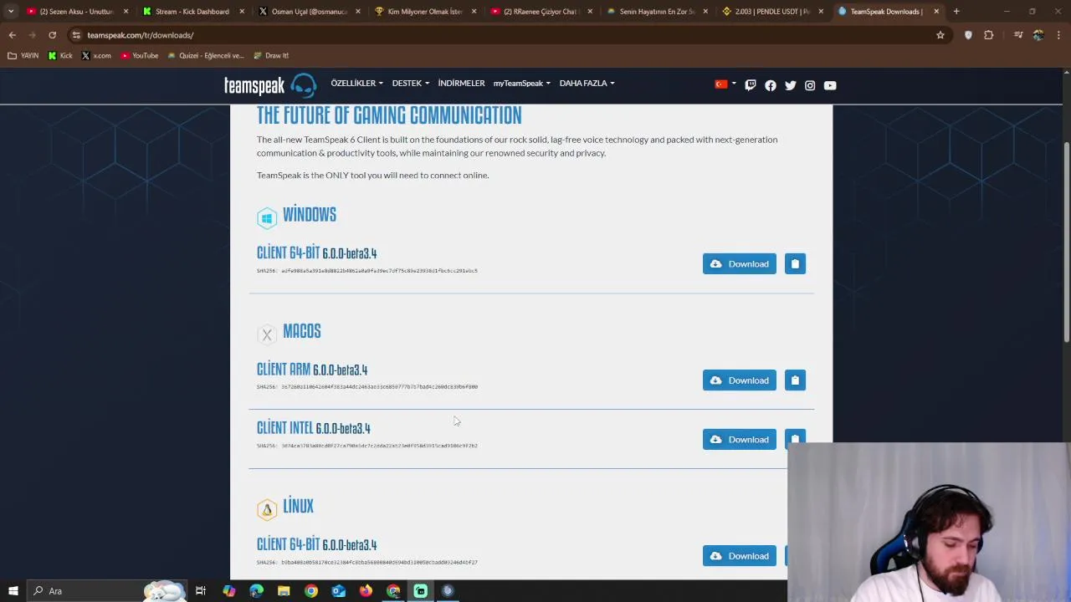Copy the Windows Client 64-bit SHA256 hash
The image size is (1071, 602).
click(x=795, y=264)
